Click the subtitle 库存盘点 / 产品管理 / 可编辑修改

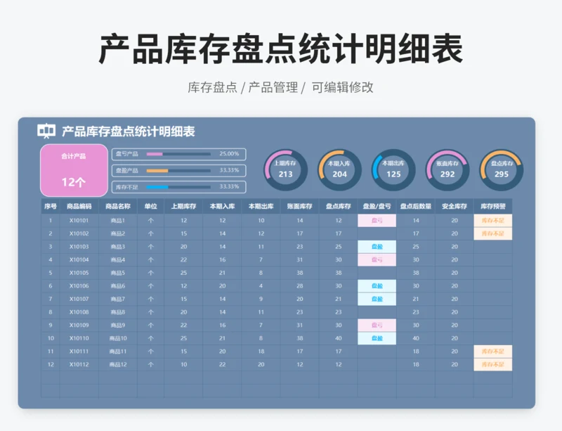click(280, 87)
